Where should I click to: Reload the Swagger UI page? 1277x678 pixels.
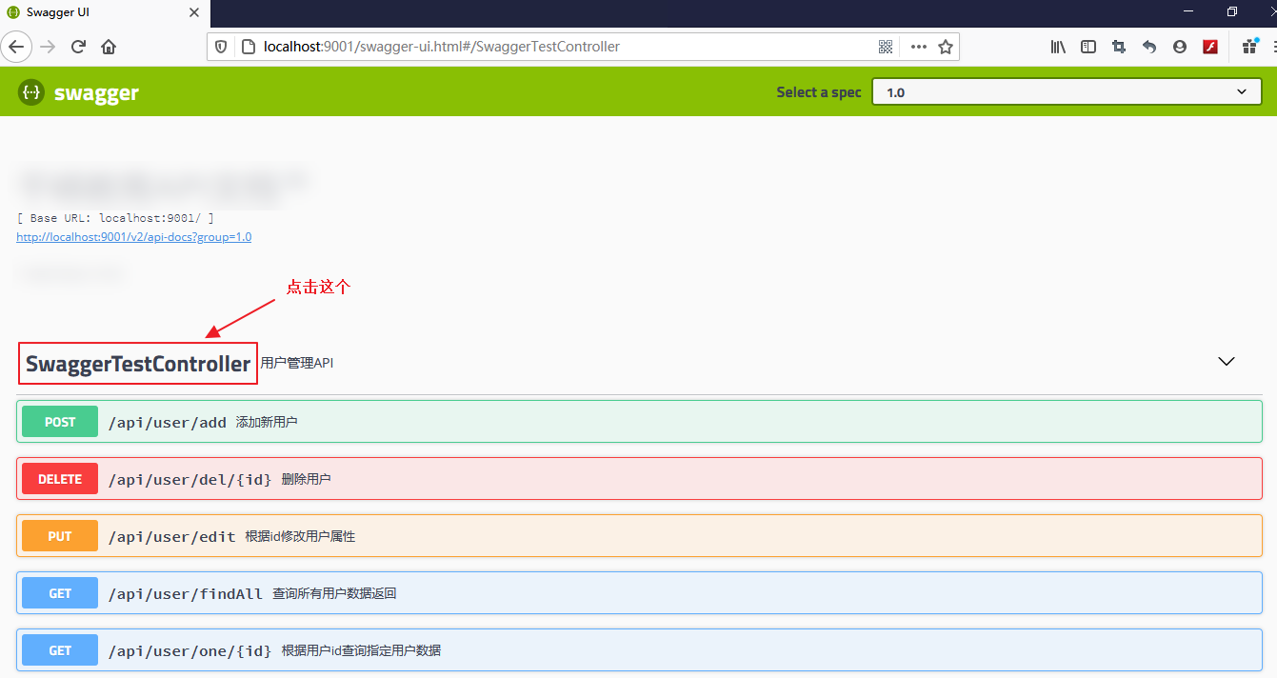pos(78,46)
